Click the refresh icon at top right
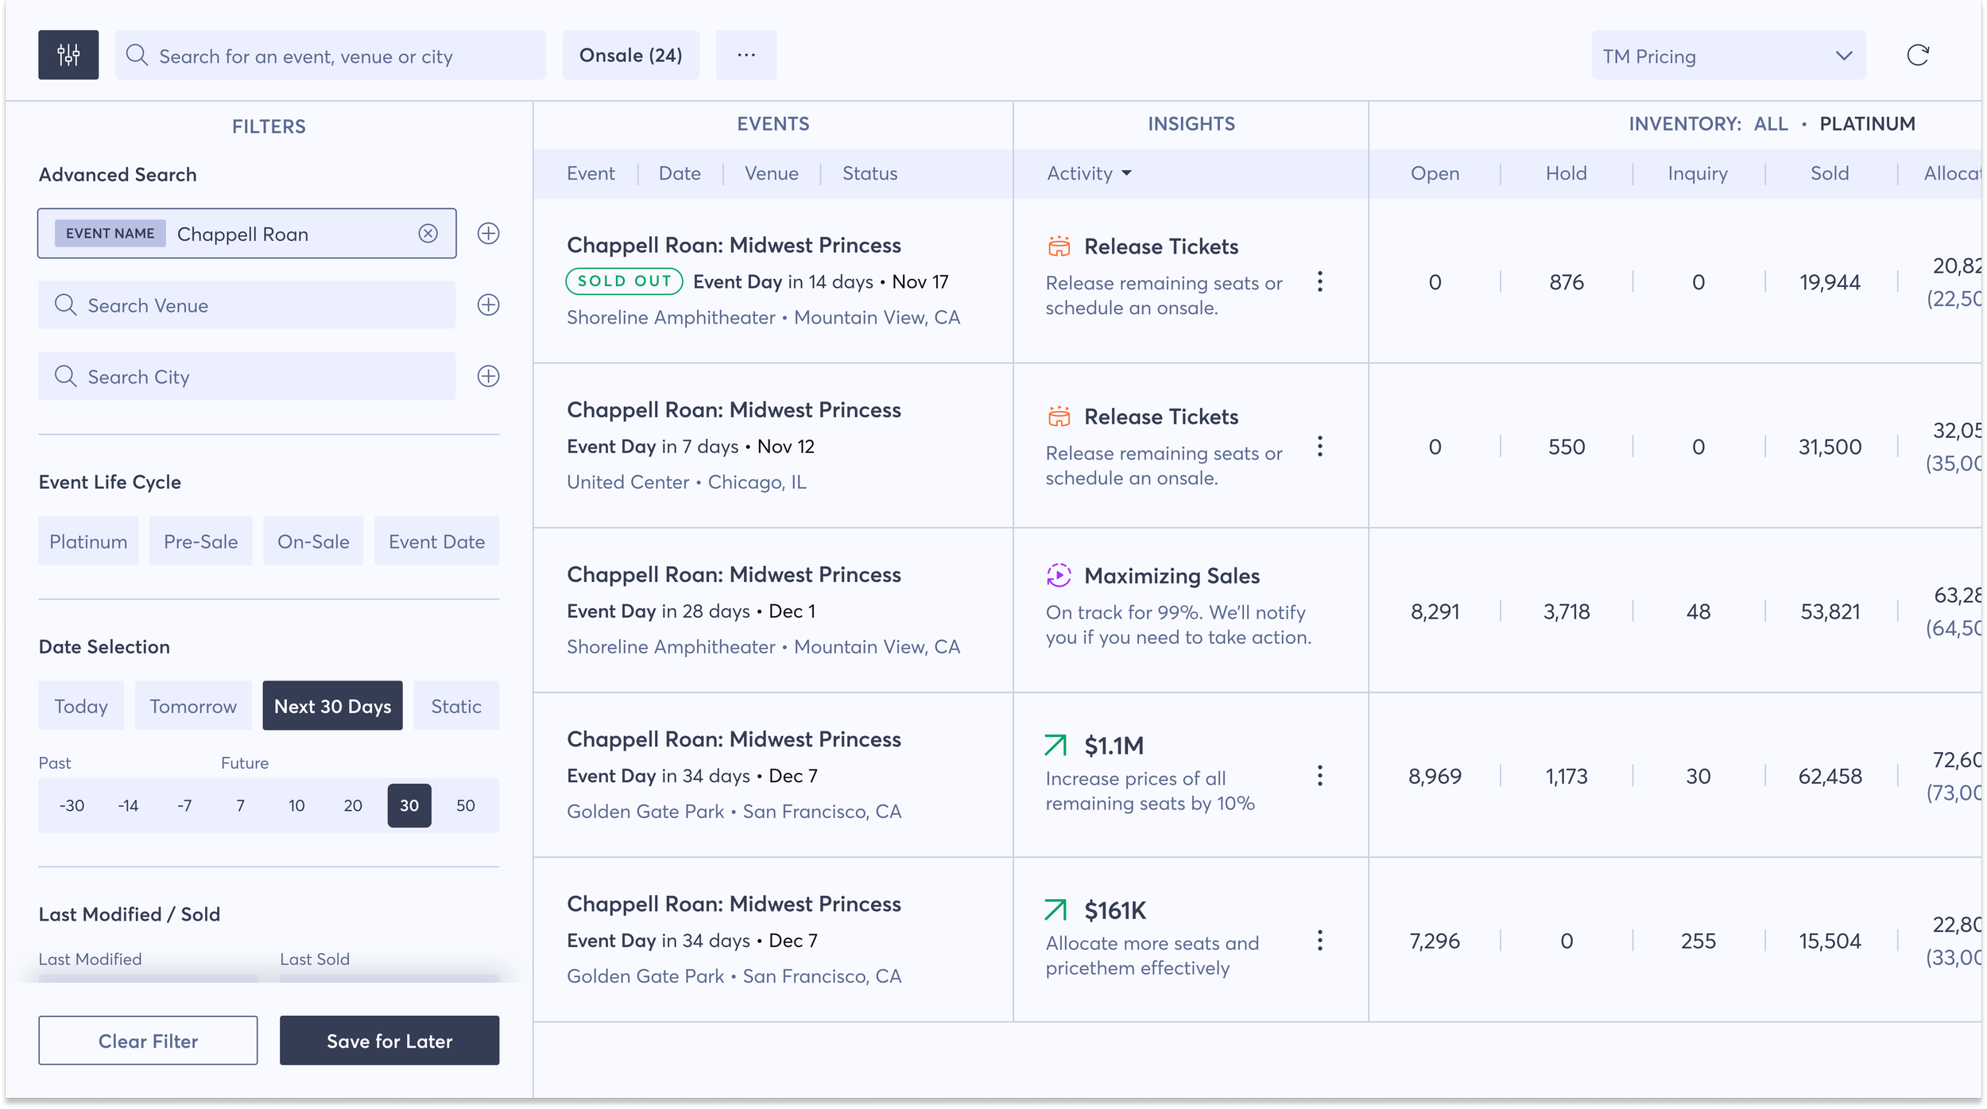 (1917, 55)
